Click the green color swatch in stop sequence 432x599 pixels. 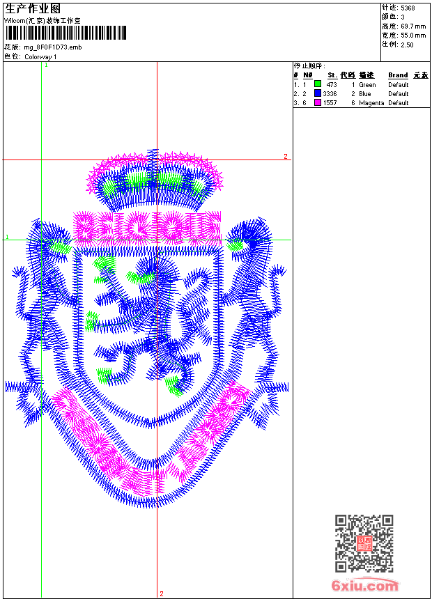click(317, 84)
